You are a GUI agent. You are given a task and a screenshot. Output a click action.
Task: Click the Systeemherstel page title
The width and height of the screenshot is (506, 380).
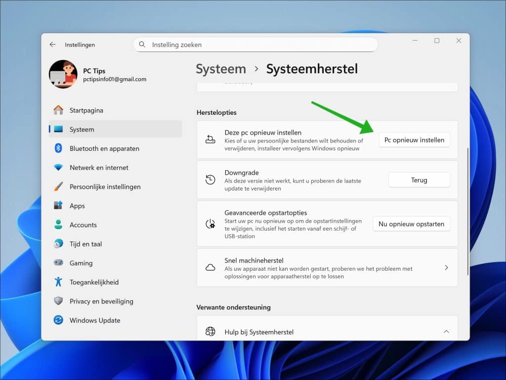[312, 69]
